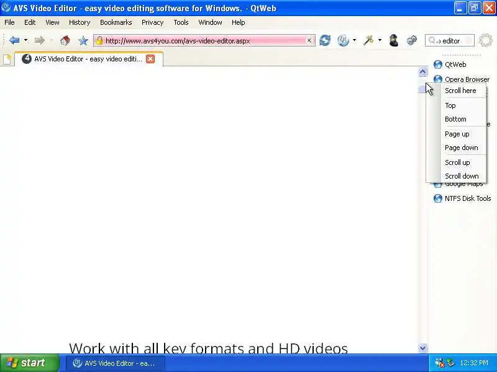Click the scrollbar down arrow button
497x372 pixels.
(422, 348)
